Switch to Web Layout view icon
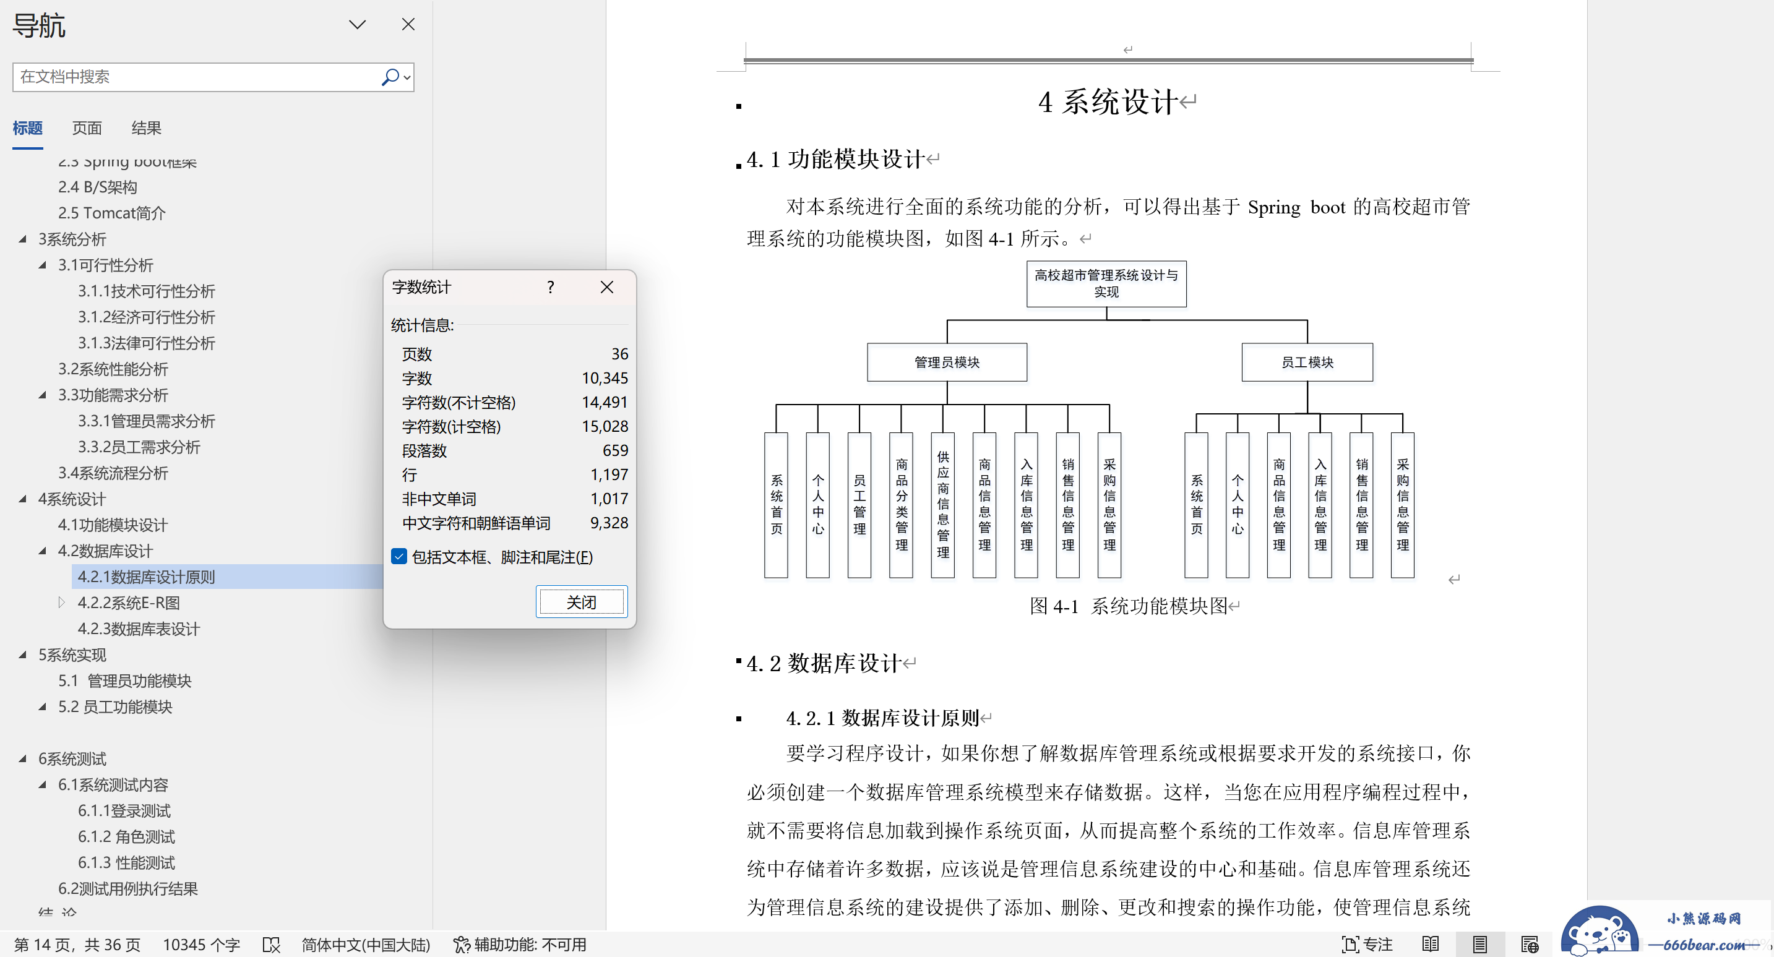This screenshot has height=957, width=1774. [1530, 945]
